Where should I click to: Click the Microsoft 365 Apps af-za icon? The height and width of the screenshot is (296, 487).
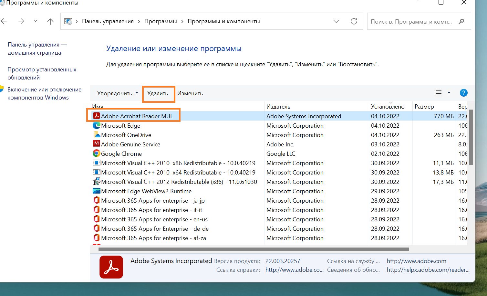[96, 238]
